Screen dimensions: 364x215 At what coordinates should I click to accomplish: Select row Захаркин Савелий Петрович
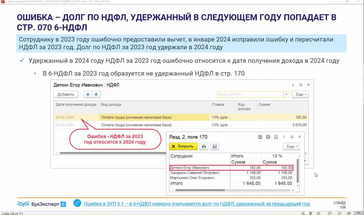tap(195, 173)
